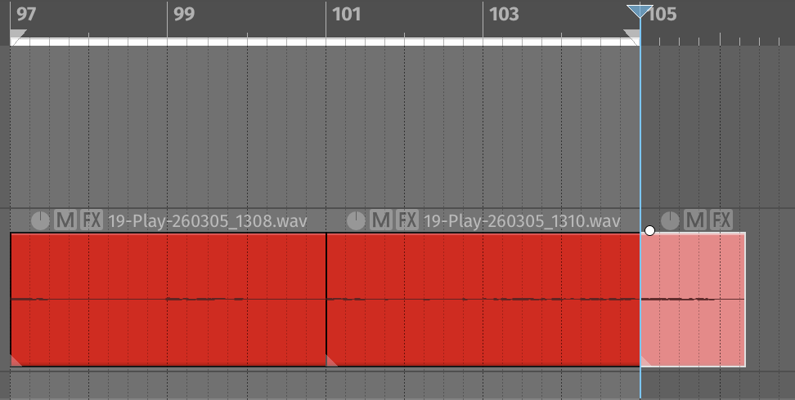Click the blue playhead marker triangle
The image size is (795, 400).
click(x=640, y=11)
